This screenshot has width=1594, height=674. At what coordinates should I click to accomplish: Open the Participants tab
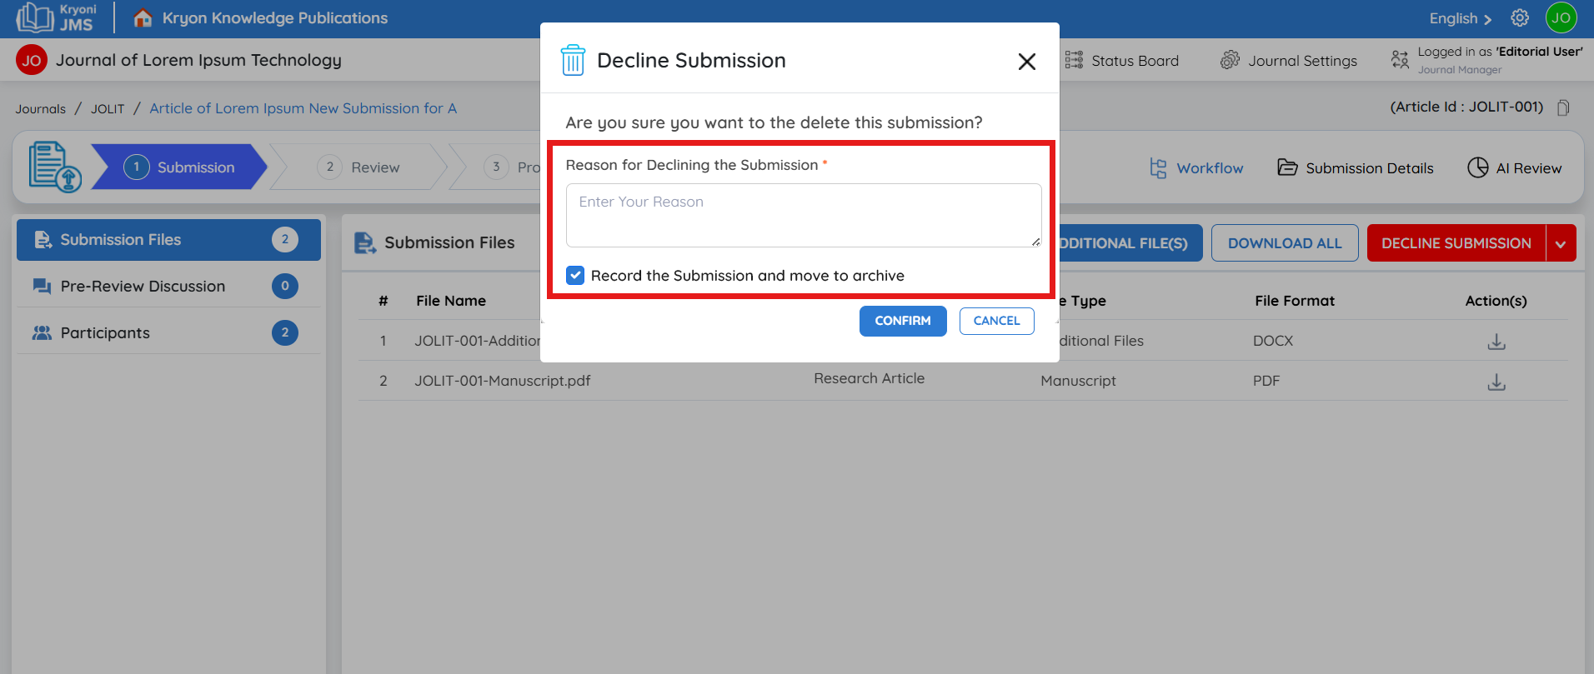105,332
